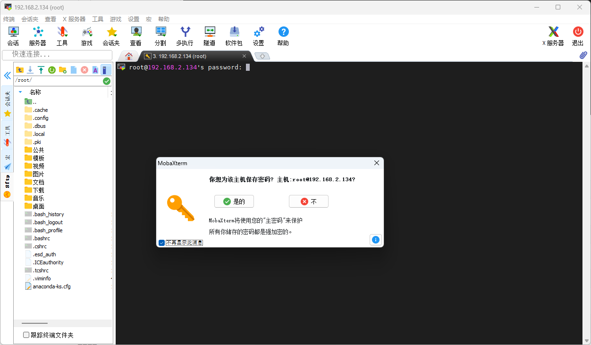Open a new tab with plus button

[262, 56]
